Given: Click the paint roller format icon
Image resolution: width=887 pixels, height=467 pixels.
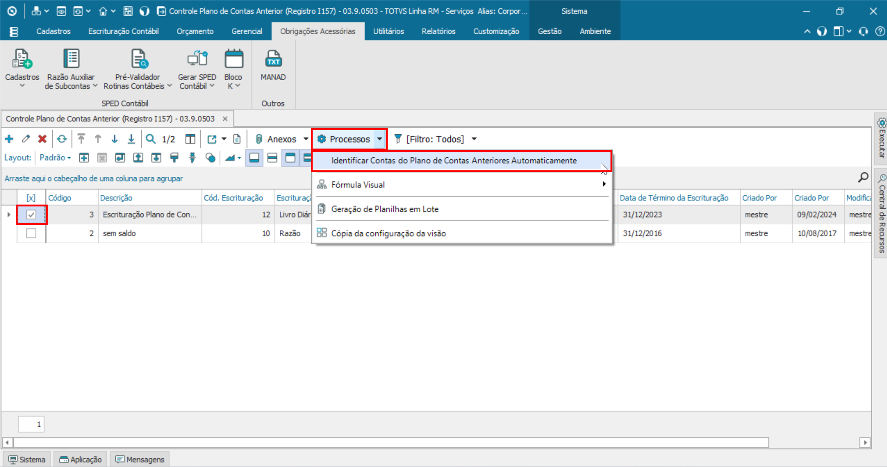Looking at the screenshot, I should (174, 158).
